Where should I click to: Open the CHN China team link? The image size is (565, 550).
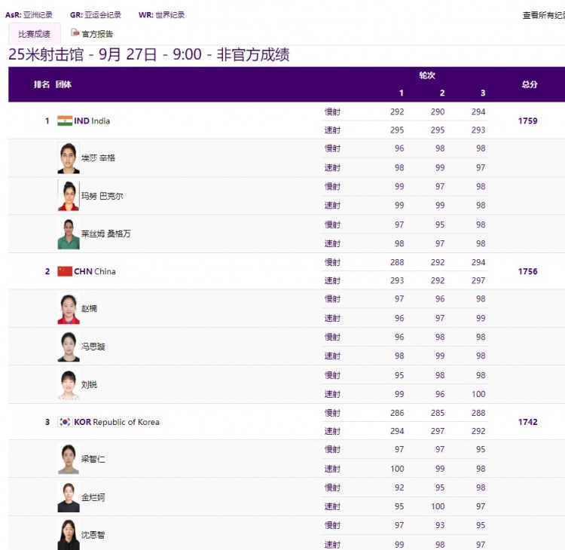point(95,272)
